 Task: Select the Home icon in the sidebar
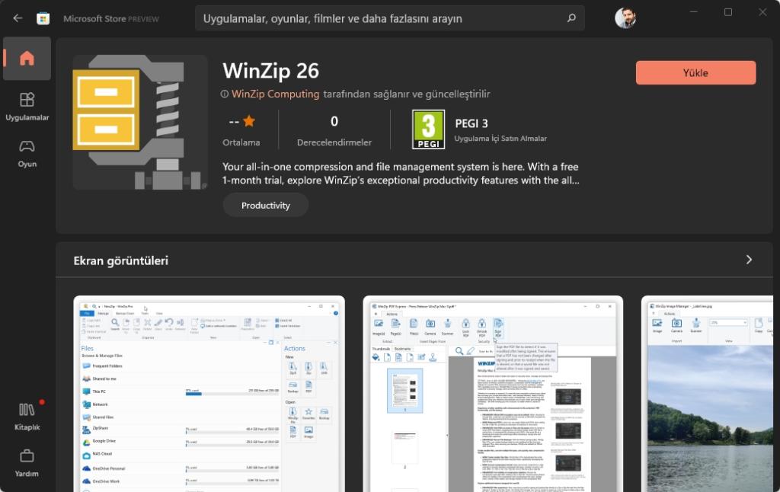pyautogui.click(x=27, y=59)
